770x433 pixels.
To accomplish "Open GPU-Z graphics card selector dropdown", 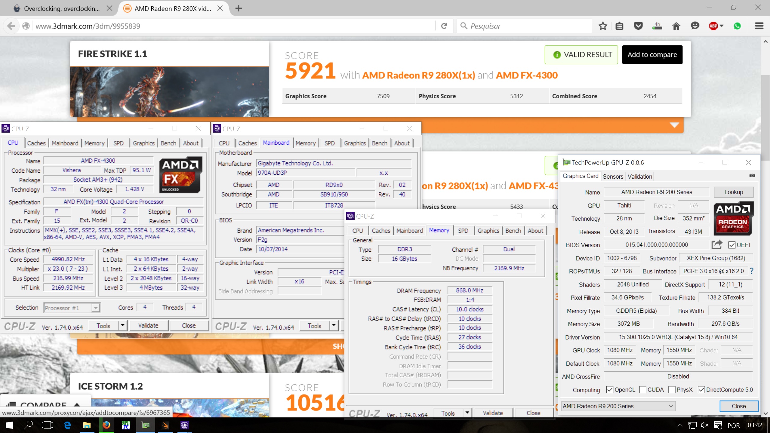I will click(x=618, y=406).
